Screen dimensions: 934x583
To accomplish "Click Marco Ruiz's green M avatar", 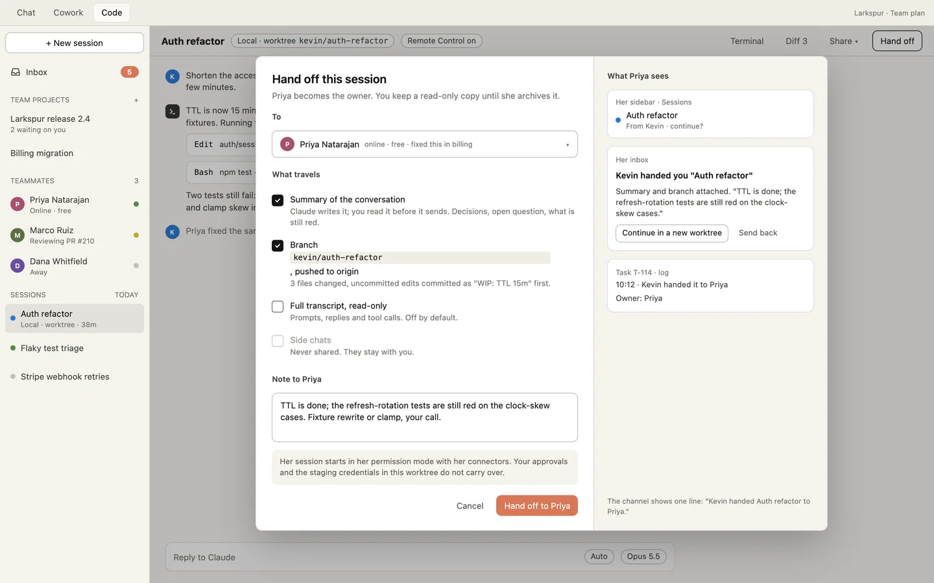I will (18, 235).
